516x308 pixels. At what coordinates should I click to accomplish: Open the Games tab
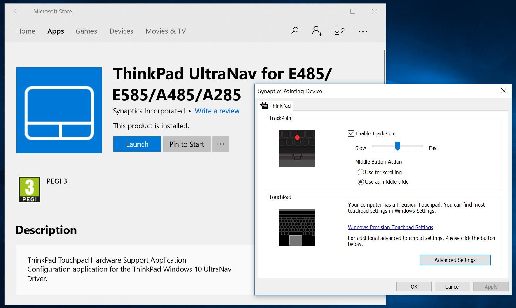pos(86,31)
